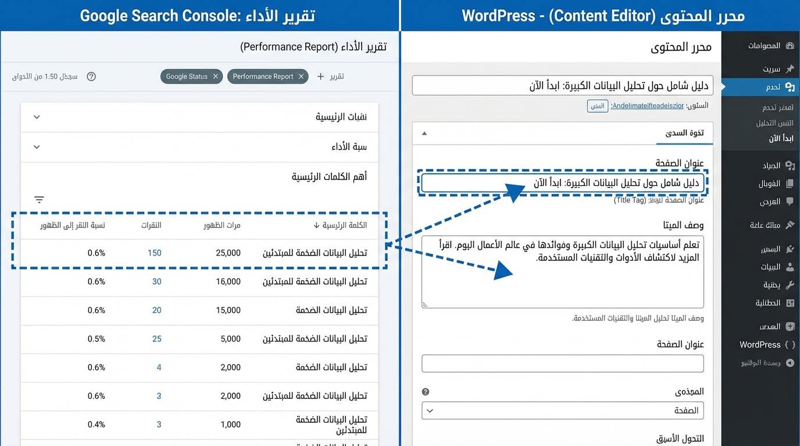Select the يحنية tools icon
800x446 pixels.
click(789, 285)
